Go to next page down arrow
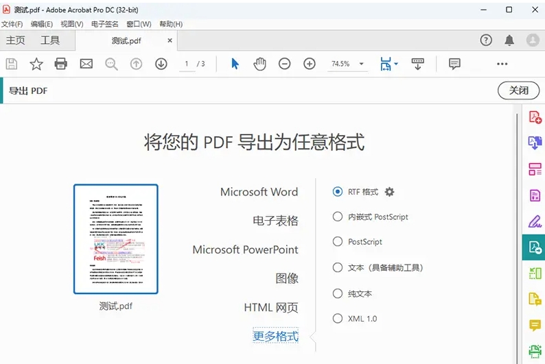The height and width of the screenshot is (364, 545). click(161, 64)
